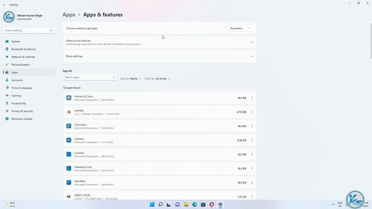
Task: Click the Blender app icon
Action: pos(69,112)
